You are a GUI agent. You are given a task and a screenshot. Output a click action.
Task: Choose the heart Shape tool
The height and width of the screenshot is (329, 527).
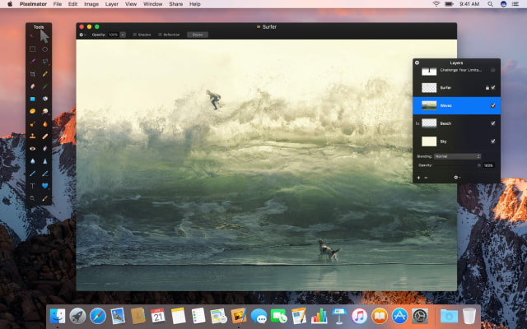coord(45,186)
